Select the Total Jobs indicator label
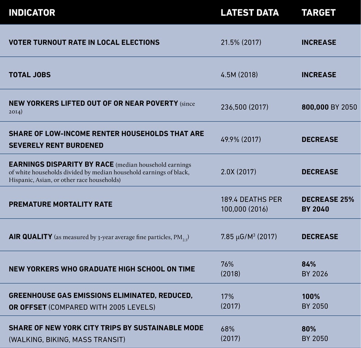This screenshot has height=348, width=361. point(30,75)
